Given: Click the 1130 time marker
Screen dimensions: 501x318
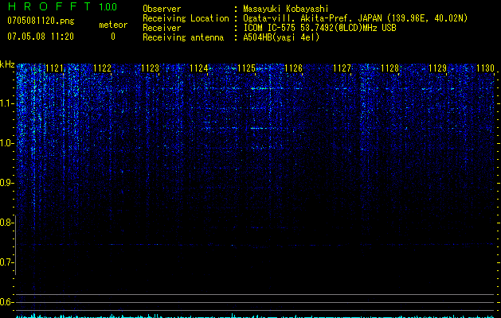Looking at the screenshot, I should [x=485, y=68].
